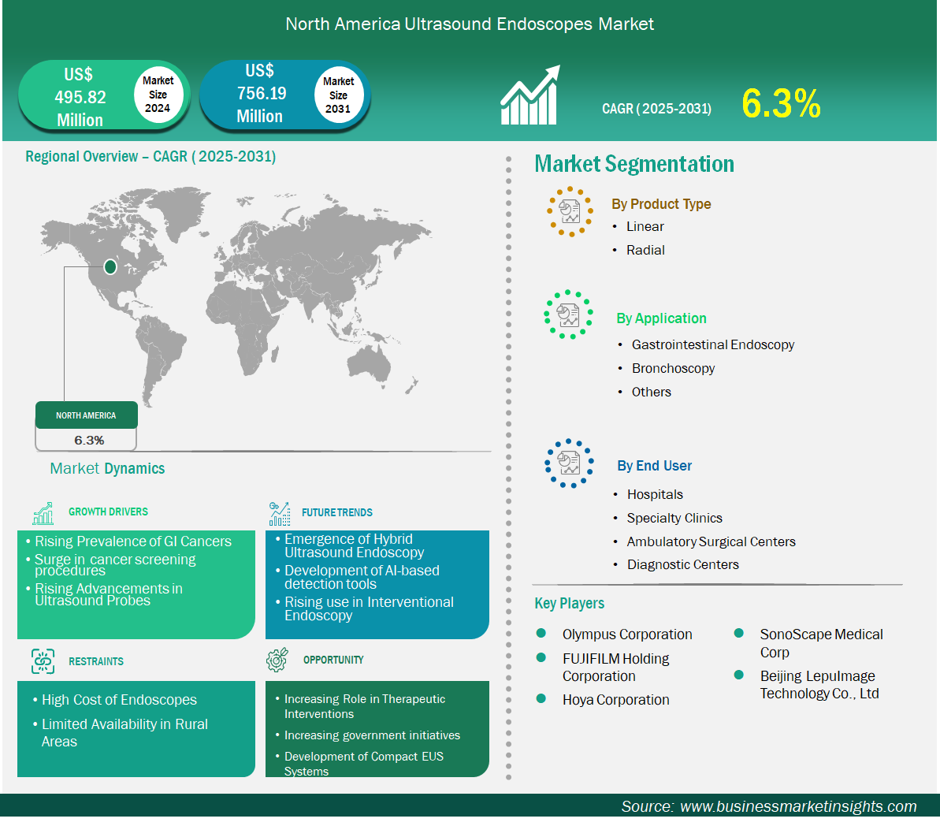Click the green North America map marker
The width and height of the screenshot is (940, 826).
(x=110, y=267)
